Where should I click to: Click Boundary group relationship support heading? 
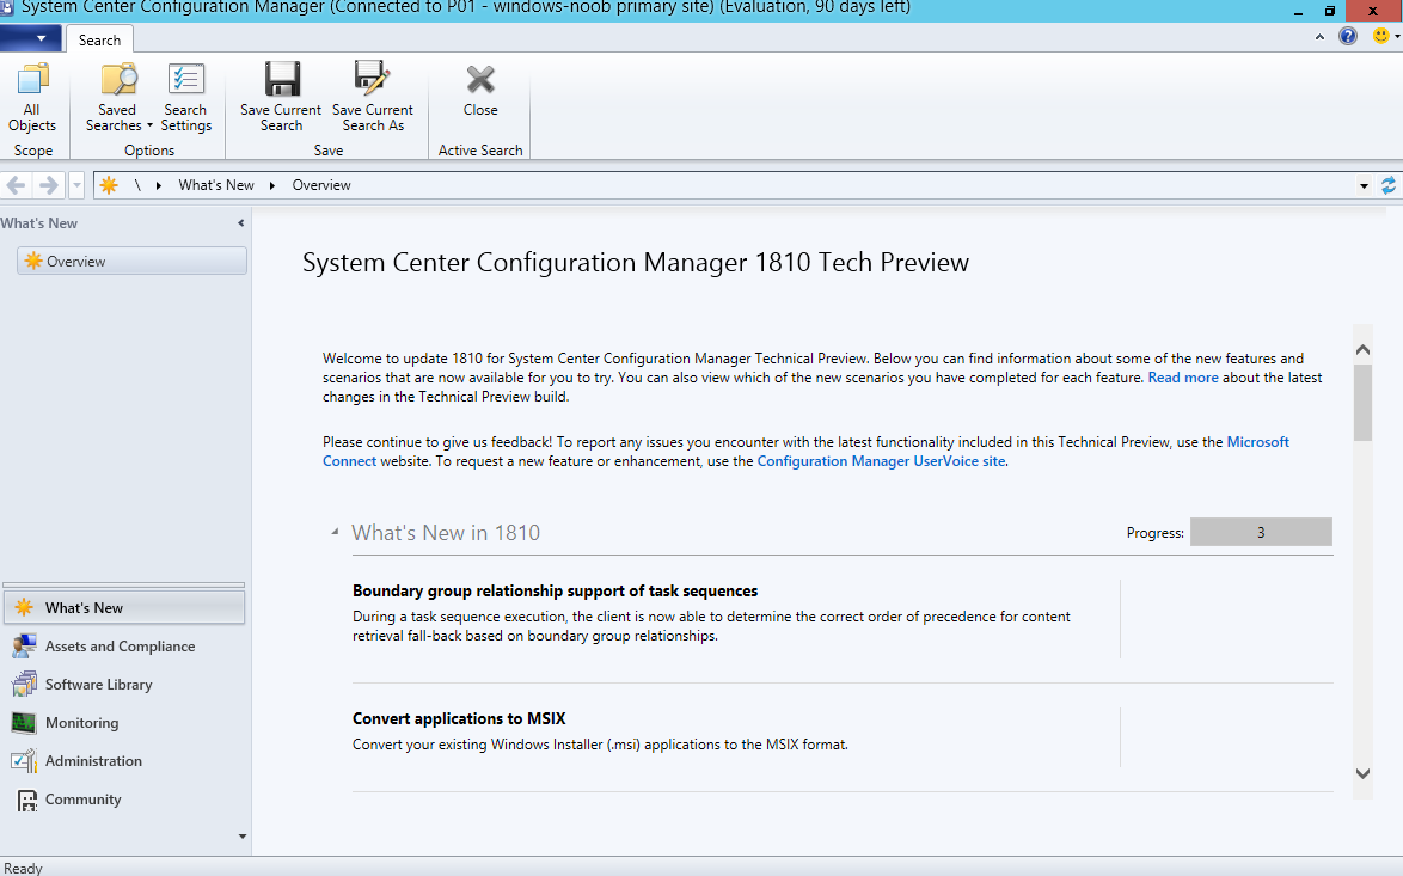(555, 591)
